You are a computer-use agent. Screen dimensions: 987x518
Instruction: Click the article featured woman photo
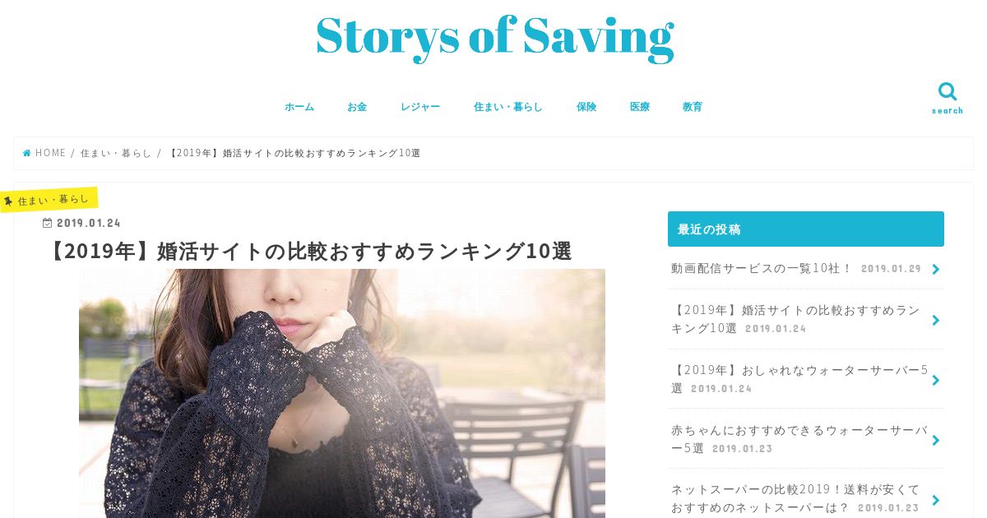pos(342,393)
